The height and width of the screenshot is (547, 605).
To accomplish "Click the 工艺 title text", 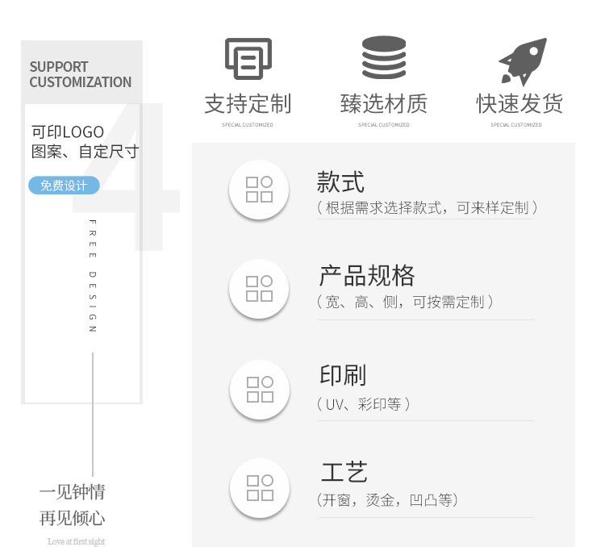I will tap(344, 472).
